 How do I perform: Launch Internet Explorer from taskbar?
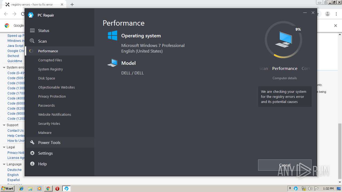point(21,189)
